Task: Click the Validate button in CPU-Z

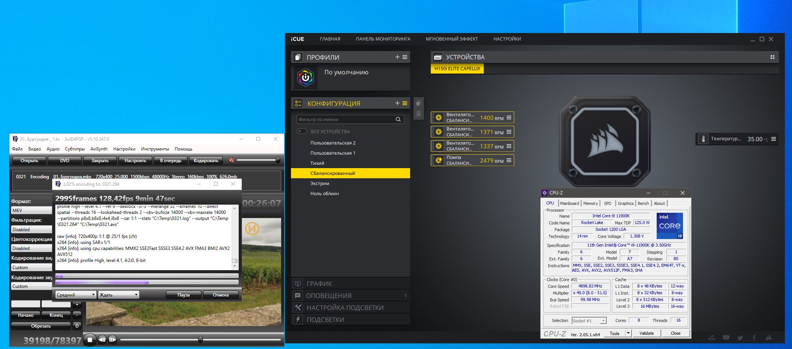Action: pyautogui.click(x=647, y=333)
